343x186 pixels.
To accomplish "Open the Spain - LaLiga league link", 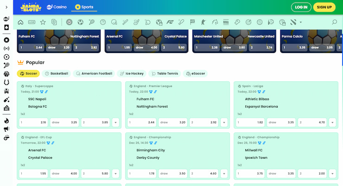I will pyautogui.click(x=253, y=86).
